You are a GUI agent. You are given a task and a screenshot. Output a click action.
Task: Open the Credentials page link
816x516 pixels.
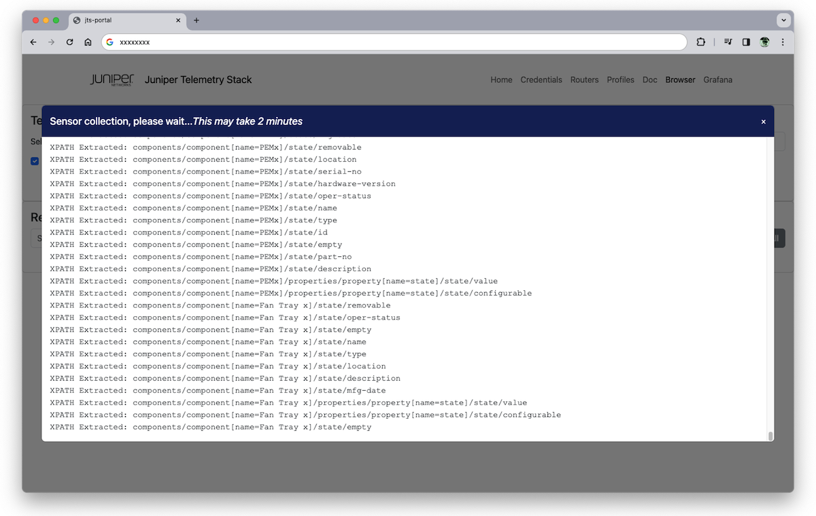click(x=541, y=80)
